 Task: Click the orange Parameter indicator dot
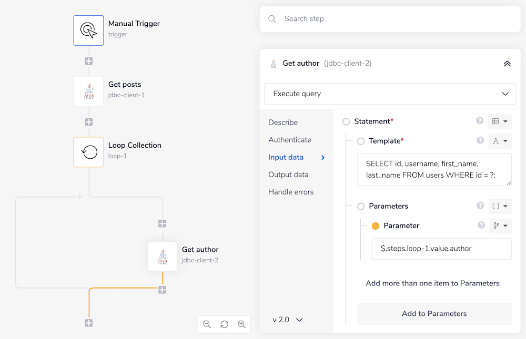pyautogui.click(x=376, y=226)
